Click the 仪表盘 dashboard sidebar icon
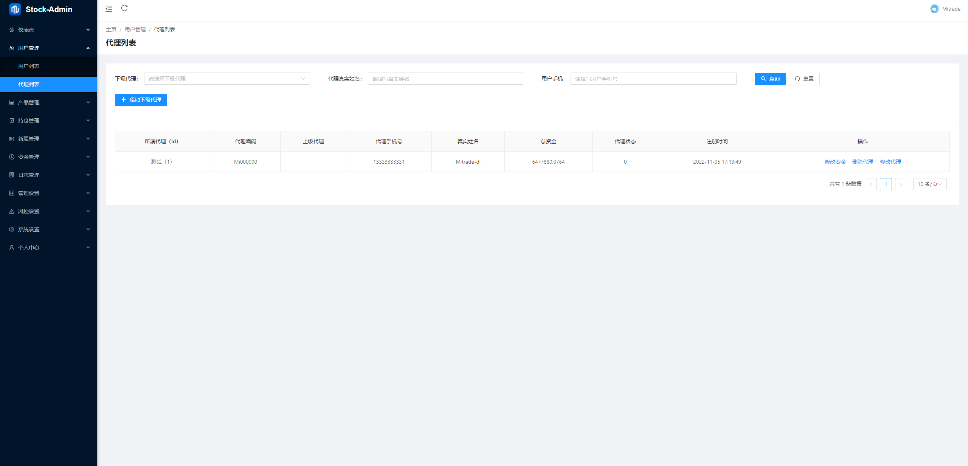This screenshot has height=466, width=968. coord(12,30)
